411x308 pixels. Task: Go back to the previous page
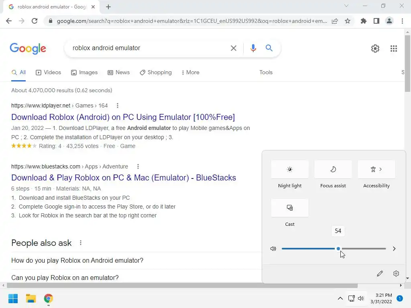point(9,21)
